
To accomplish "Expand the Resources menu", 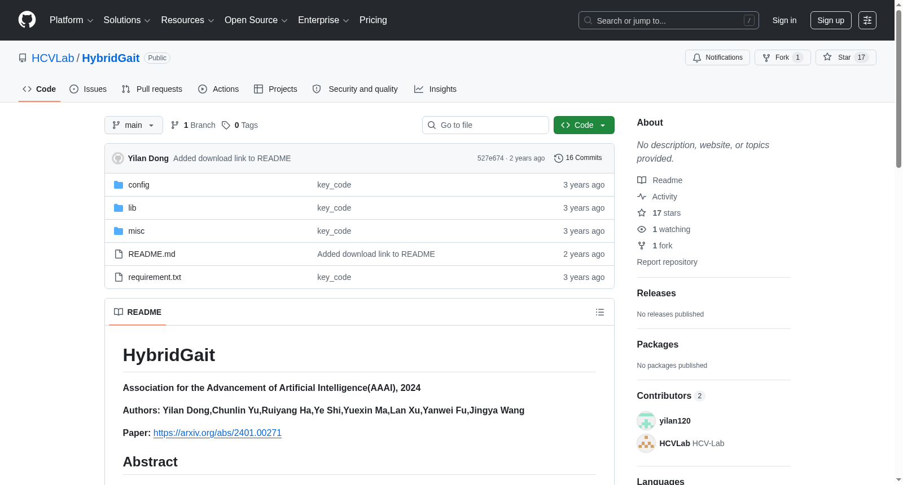I will (x=187, y=20).
